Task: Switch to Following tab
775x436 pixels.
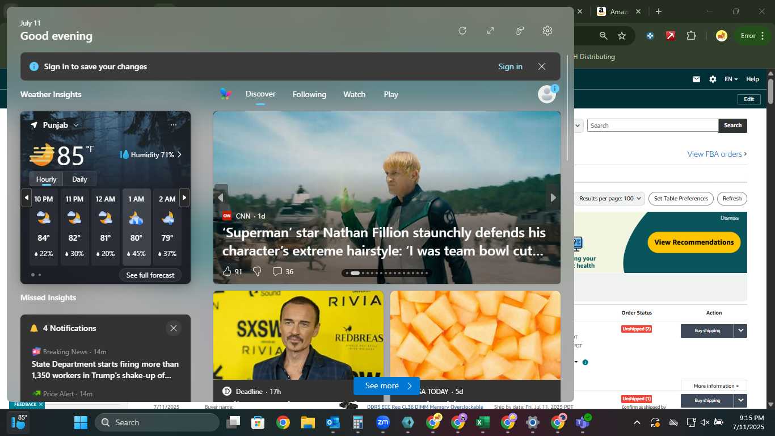Action: point(309,94)
